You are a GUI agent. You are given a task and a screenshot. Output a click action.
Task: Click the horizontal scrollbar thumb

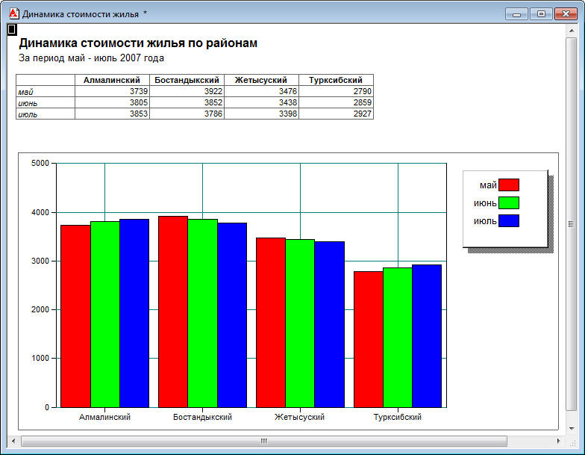[x=264, y=441]
